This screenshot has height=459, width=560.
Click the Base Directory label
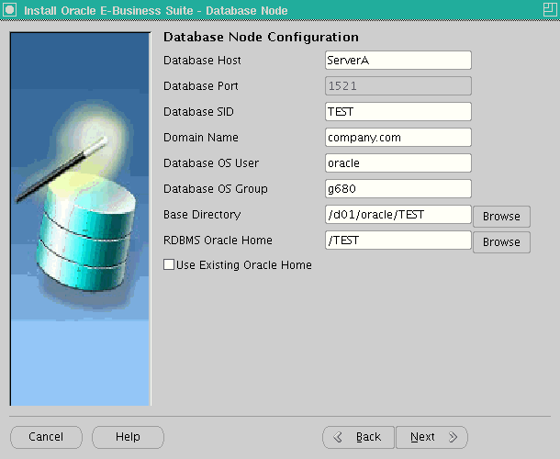[x=202, y=215]
